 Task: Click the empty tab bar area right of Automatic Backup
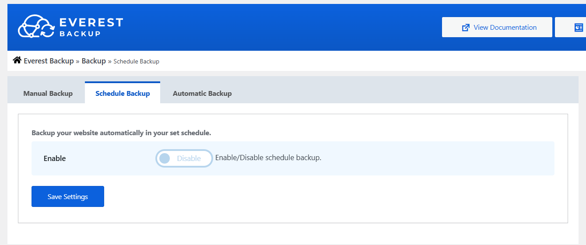point(394,91)
